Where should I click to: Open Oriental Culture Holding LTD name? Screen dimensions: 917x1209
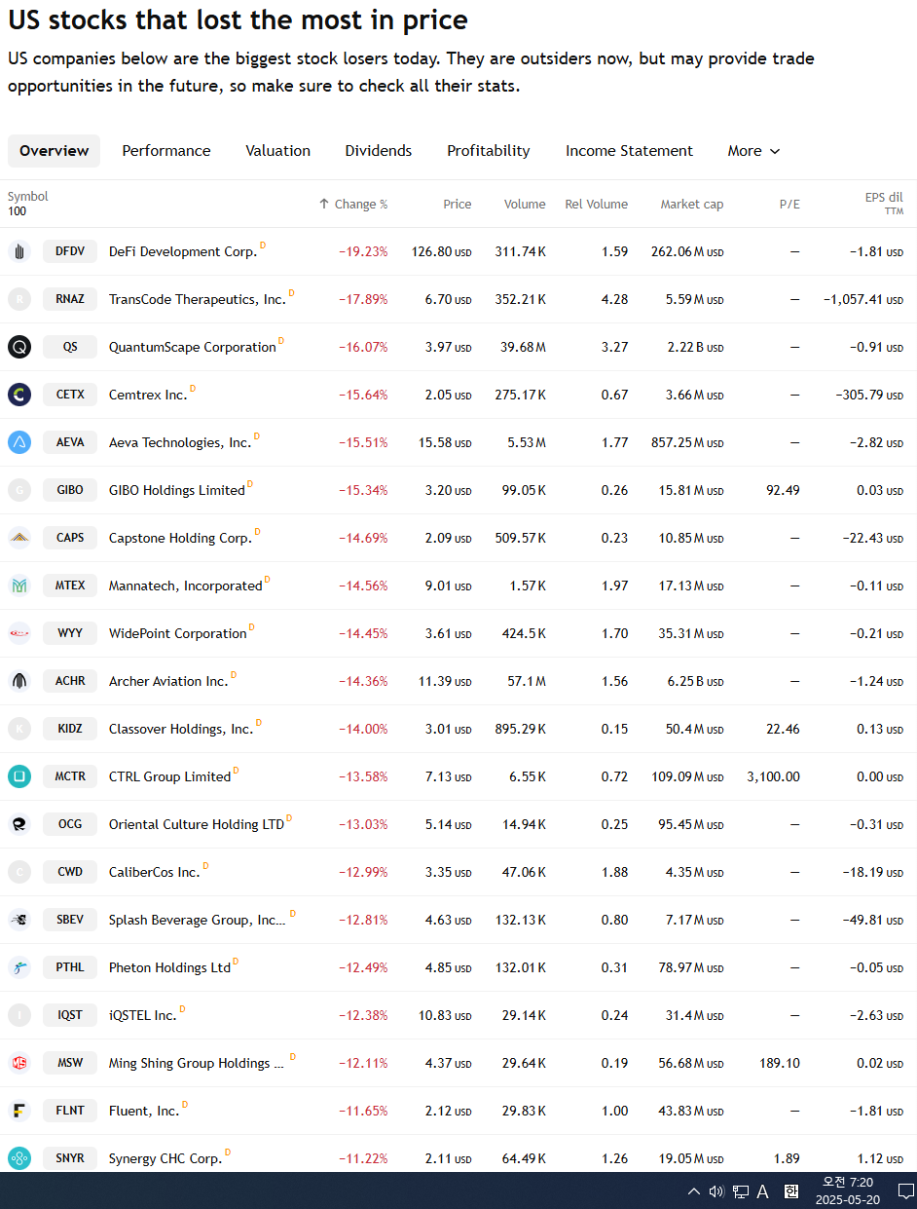[x=197, y=824]
